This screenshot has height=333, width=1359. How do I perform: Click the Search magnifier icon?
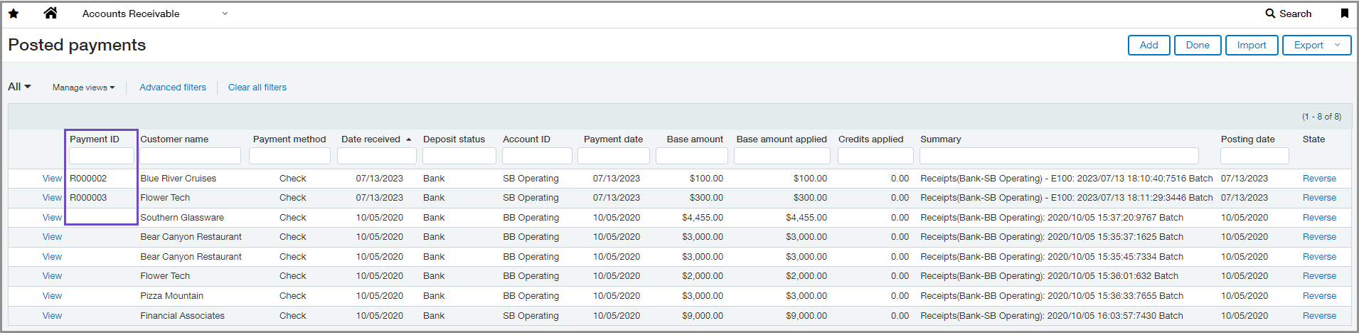(1270, 14)
